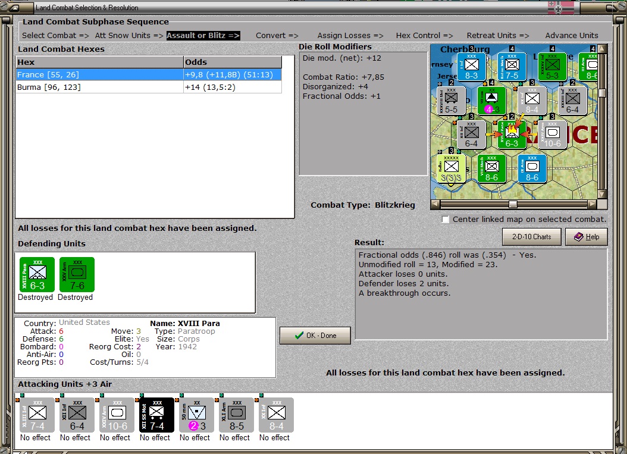Click 'Type: Paratroop' in unit details
627x454 pixels.
(x=185, y=331)
